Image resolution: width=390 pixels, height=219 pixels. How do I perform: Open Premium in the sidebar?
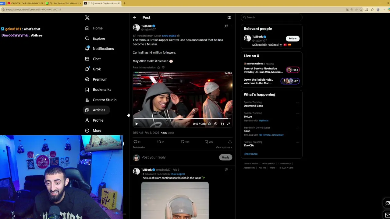[96, 79]
